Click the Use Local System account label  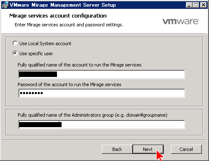click(x=45, y=43)
